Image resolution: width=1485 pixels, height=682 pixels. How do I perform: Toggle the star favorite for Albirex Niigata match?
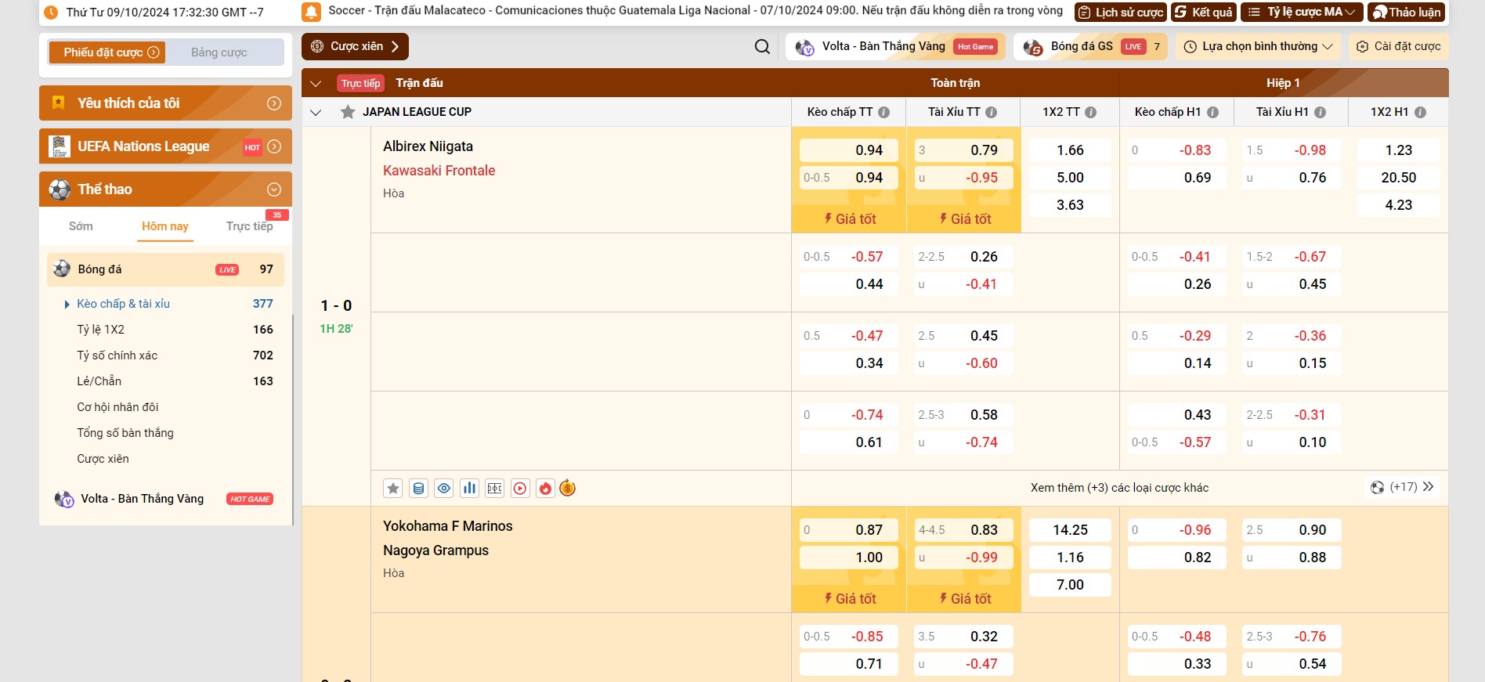pos(393,489)
